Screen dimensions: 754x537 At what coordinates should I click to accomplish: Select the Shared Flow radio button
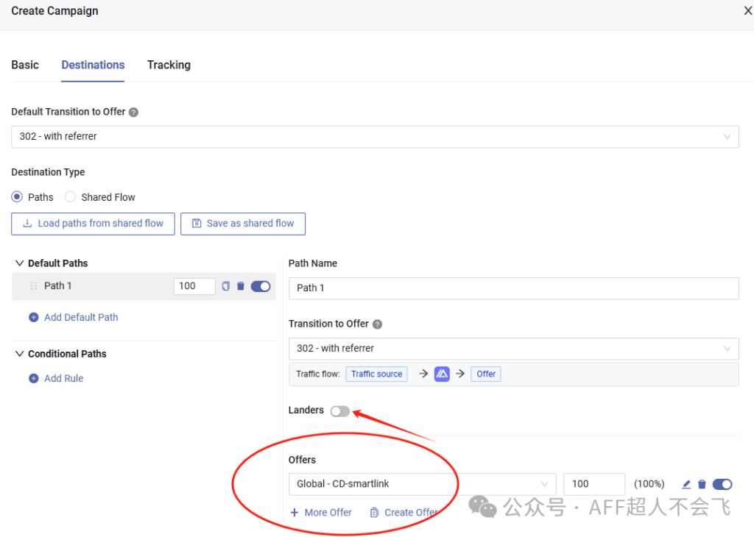[x=71, y=197]
